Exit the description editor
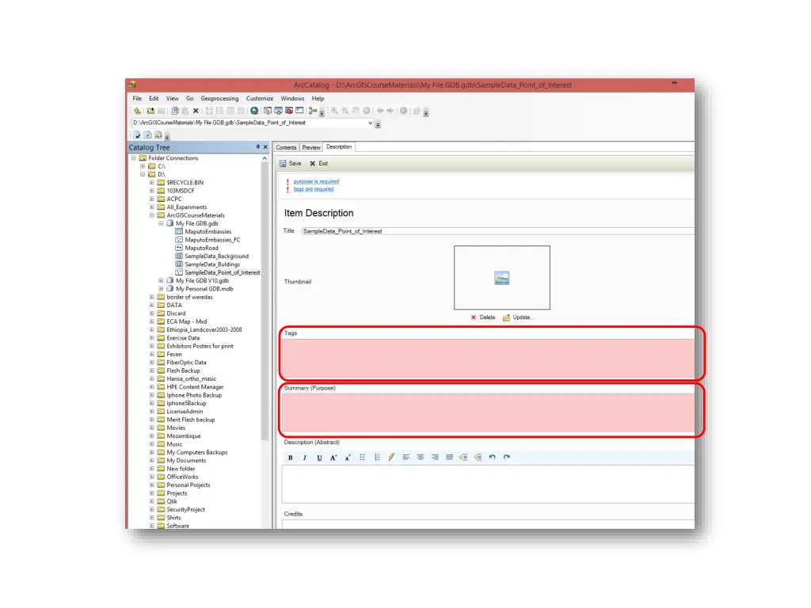Screen dimensions: 811x608 [319, 164]
